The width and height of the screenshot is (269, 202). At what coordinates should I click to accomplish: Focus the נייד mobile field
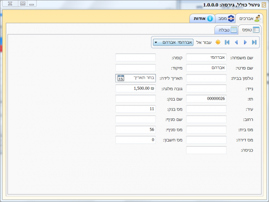pos(206,89)
